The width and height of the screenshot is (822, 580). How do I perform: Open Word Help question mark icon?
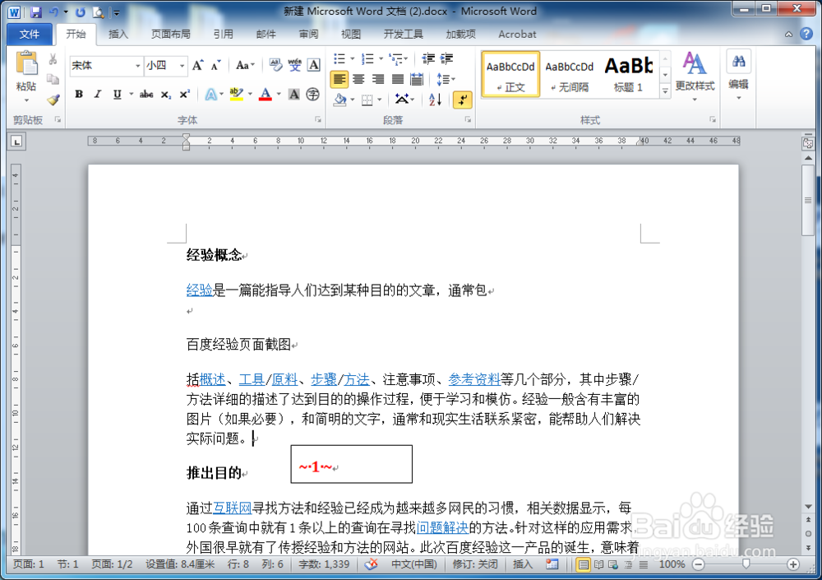(806, 34)
